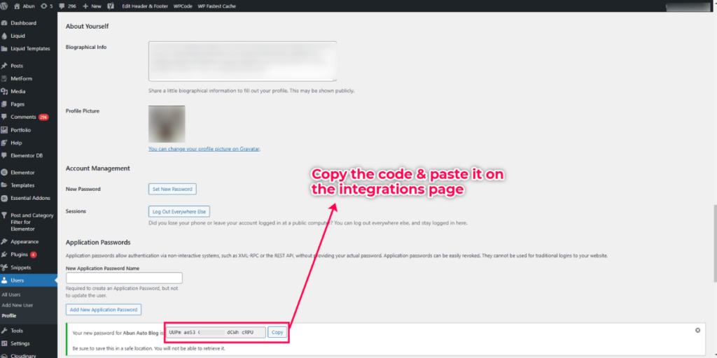Viewport: 717px width, 358px height.
Task: Go to Add New User submenu
Action: (18, 305)
